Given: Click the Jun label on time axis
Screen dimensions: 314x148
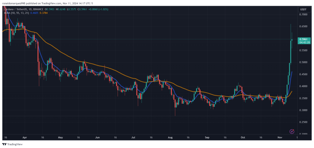Looking at the screenshot, I should [x=97, y=137].
